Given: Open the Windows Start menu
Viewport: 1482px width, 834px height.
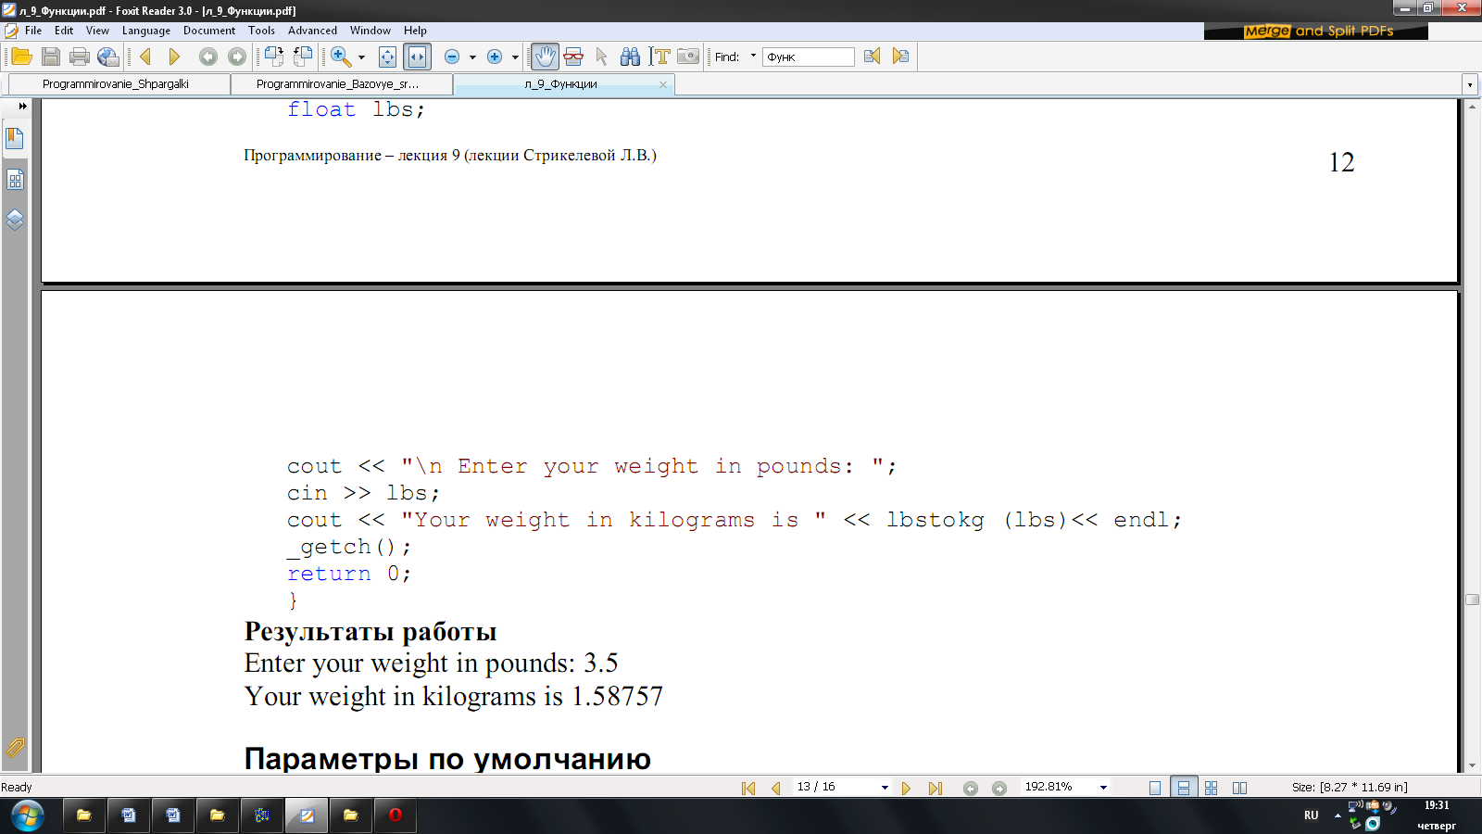Looking at the screenshot, I should point(27,815).
